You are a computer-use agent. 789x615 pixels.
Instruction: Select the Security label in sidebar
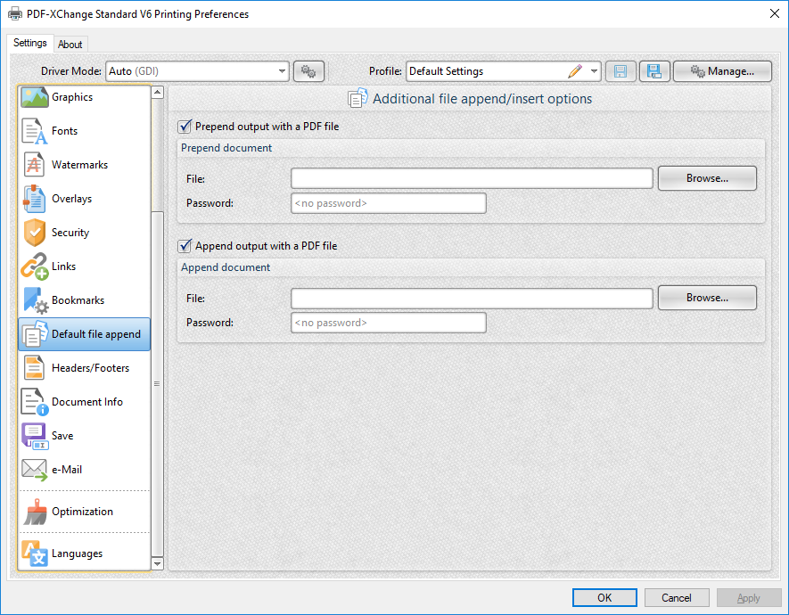click(x=70, y=233)
